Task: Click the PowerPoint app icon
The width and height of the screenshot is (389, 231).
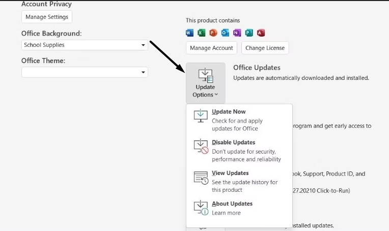Action: [213, 33]
